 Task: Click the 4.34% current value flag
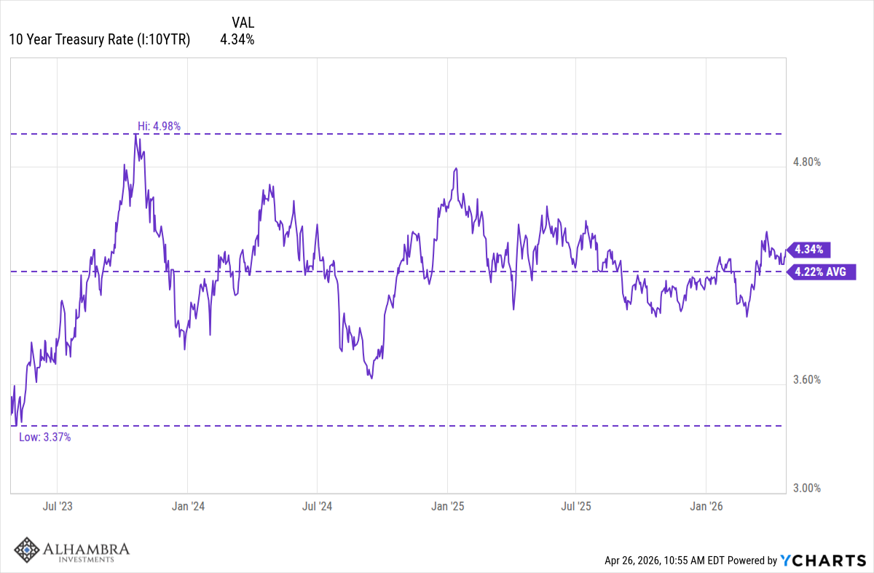pyautogui.click(x=809, y=250)
